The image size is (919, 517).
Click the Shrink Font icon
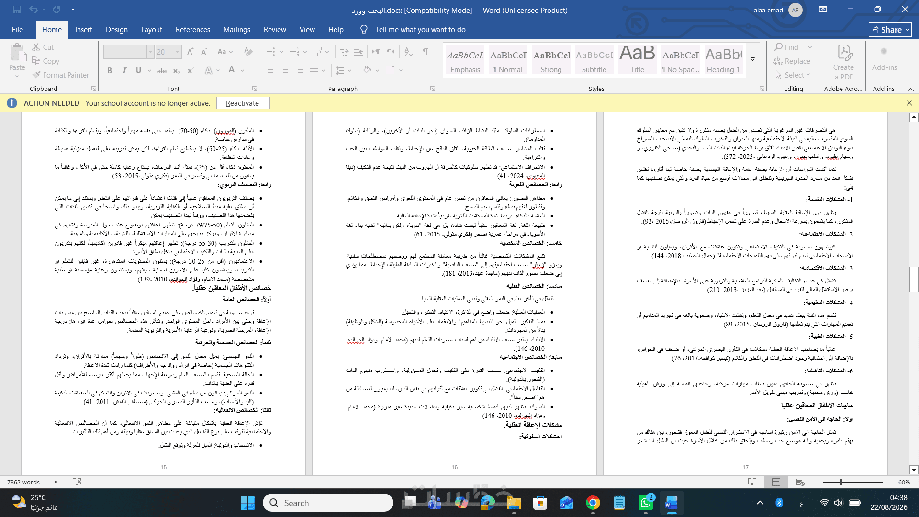pyautogui.click(x=204, y=52)
